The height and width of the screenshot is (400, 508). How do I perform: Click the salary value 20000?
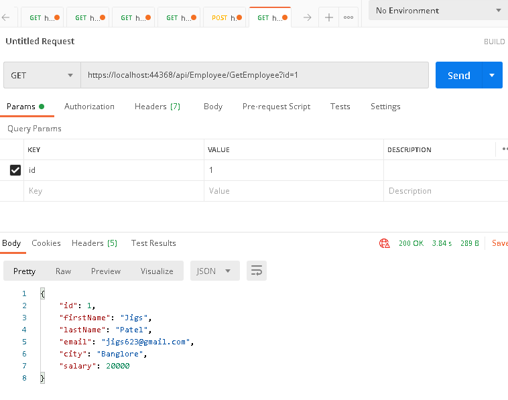(x=118, y=366)
